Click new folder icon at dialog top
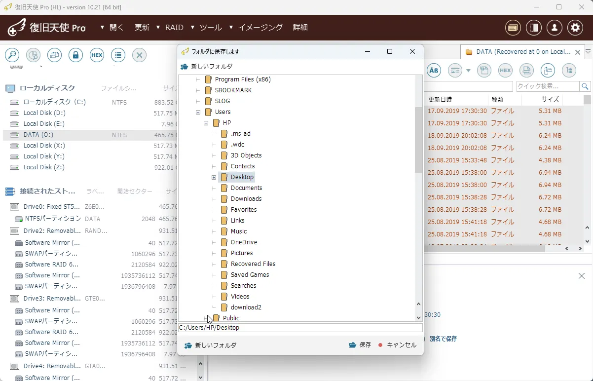The image size is (593, 381). point(184,67)
